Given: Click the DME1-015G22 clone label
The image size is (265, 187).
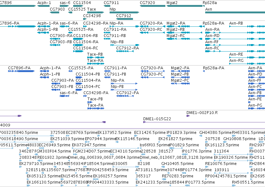Looking at the screenshot, I should coord(157,119).
